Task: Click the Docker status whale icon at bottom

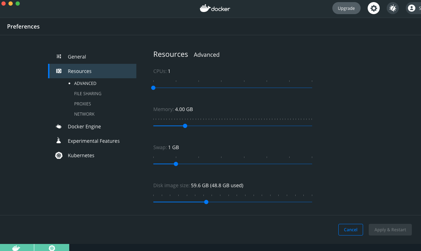Action: pos(16,248)
